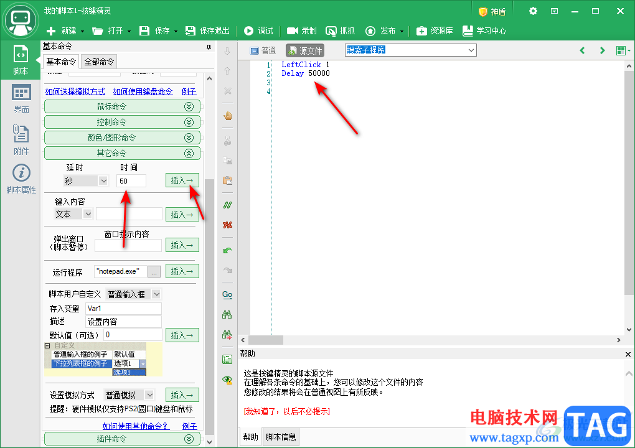Click the green comment slashes icon
Viewport: 635px width, 448px height.
pyautogui.click(x=228, y=205)
